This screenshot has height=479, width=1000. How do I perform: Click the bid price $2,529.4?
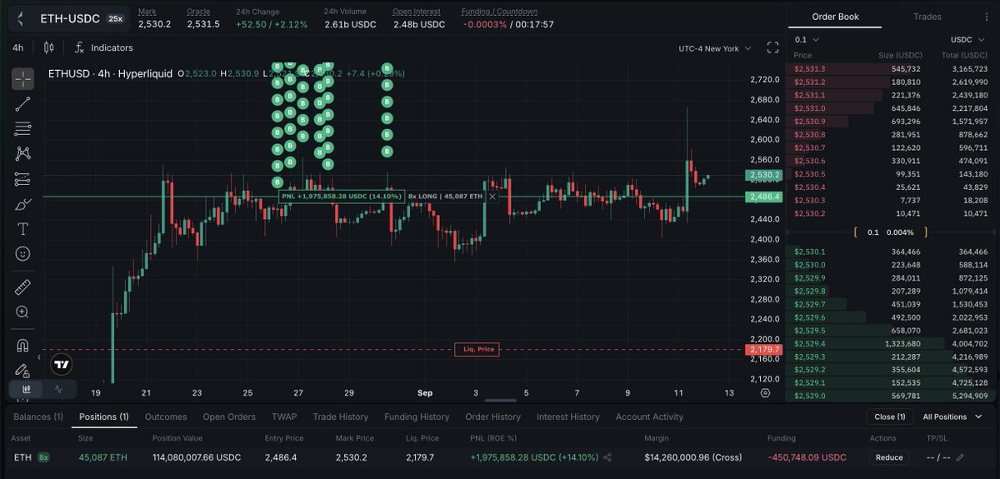click(810, 343)
